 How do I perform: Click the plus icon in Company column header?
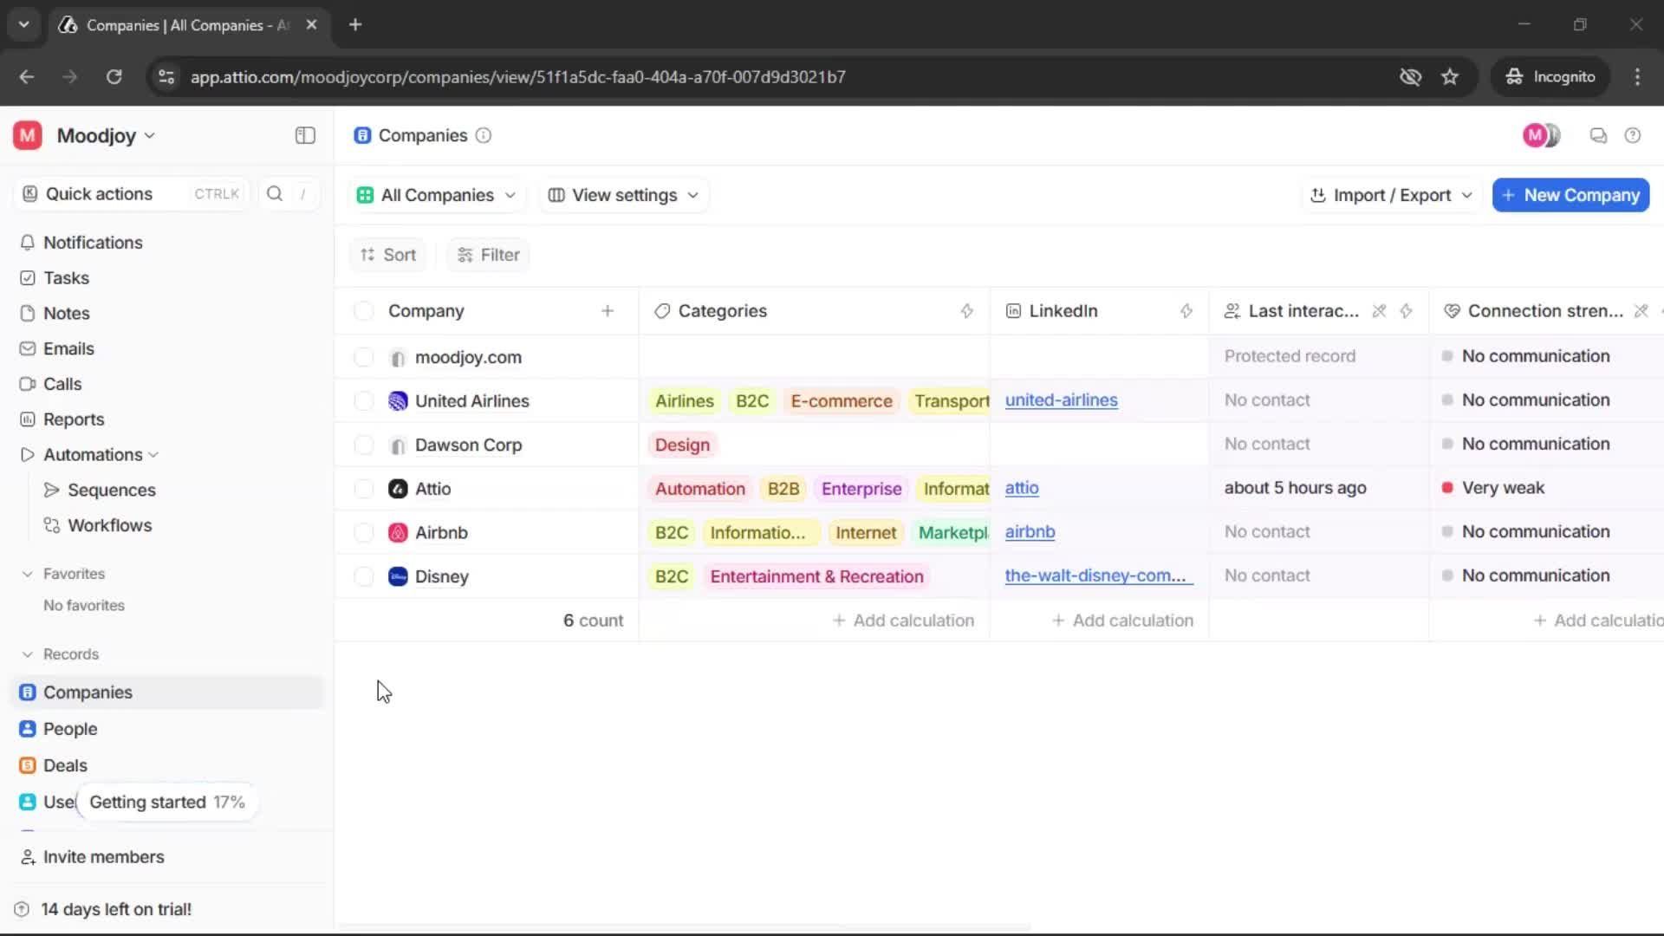pos(608,311)
